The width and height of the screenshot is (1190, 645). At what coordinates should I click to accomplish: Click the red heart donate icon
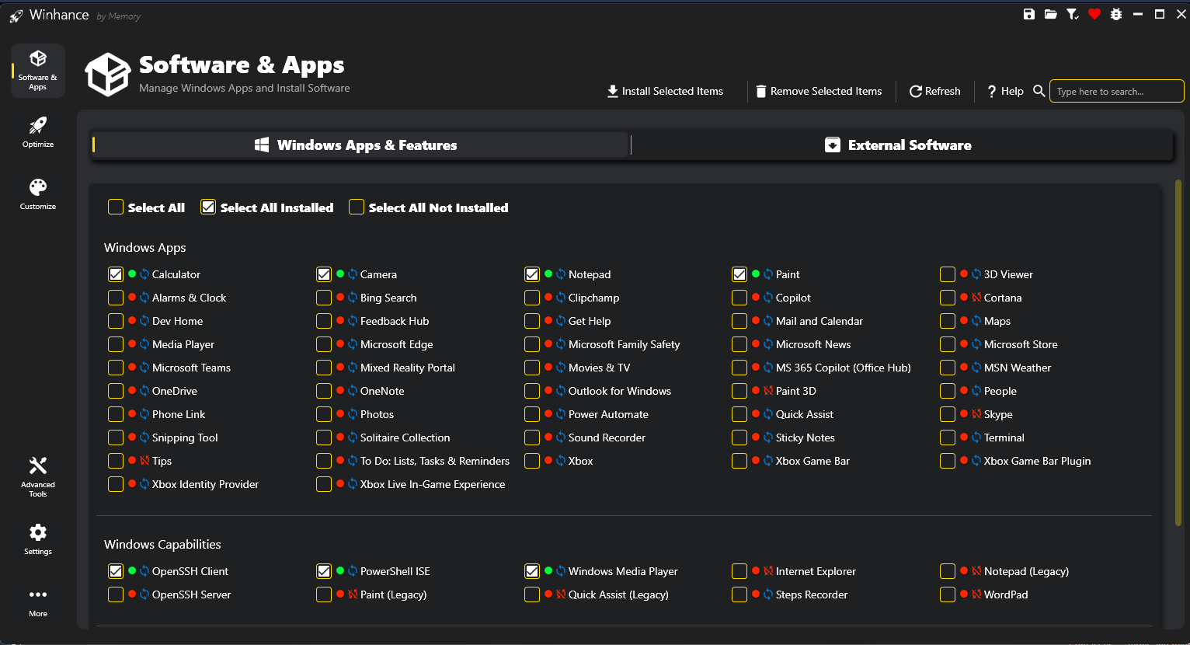click(x=1094, y=14)
